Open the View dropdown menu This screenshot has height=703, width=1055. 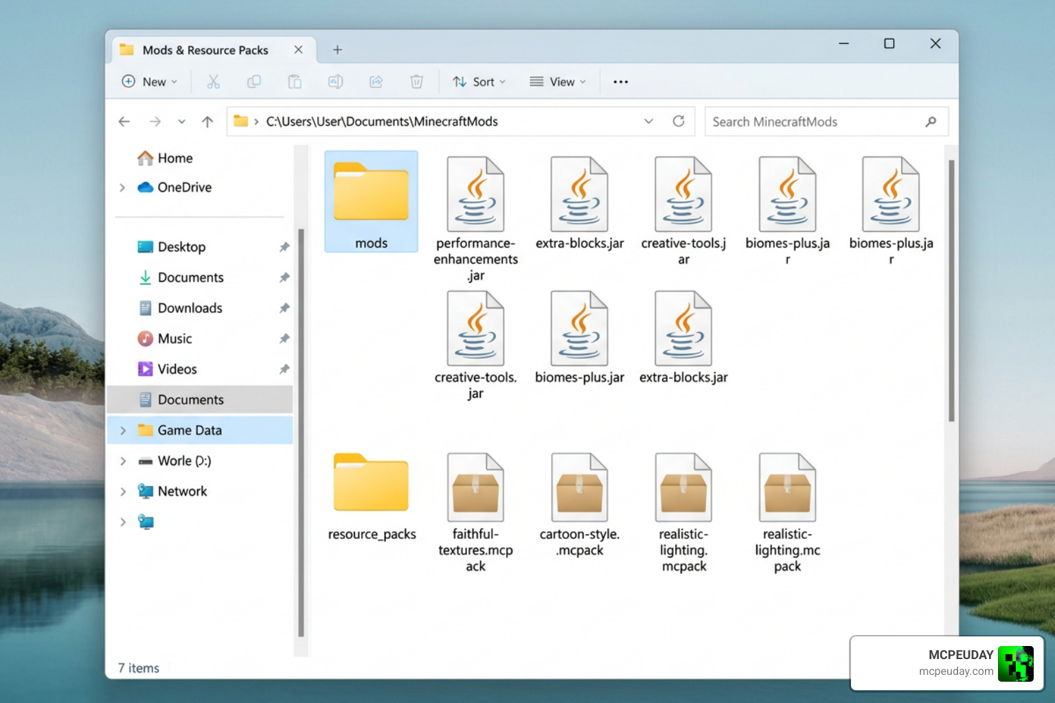coord(558,82)
